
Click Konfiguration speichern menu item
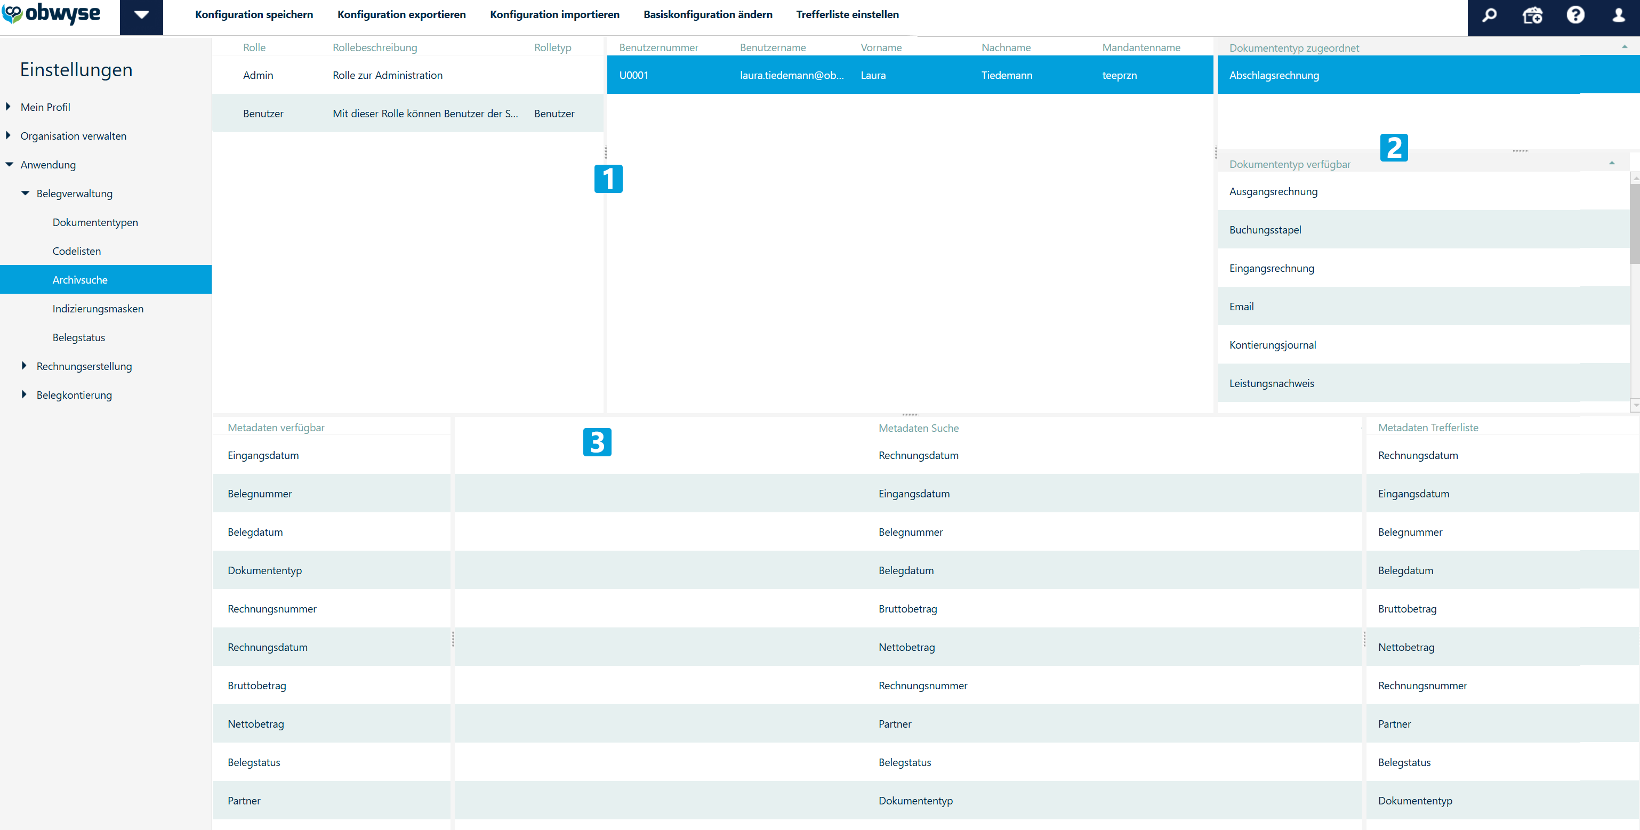tap(253, 14)
